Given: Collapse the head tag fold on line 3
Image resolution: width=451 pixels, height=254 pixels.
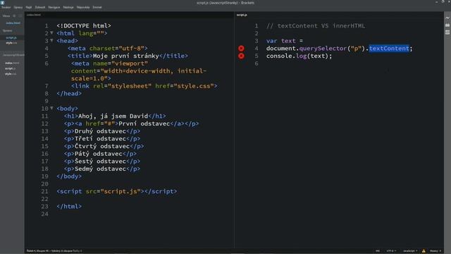Looking at the screenshot, I should (x=51, y=41).
